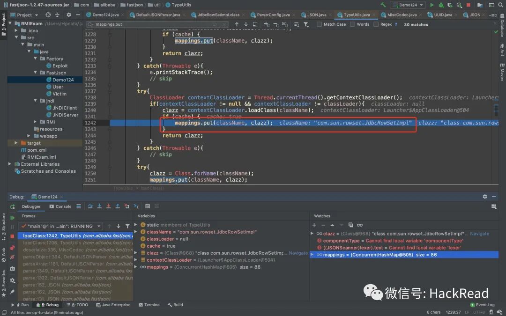The image size is (506, 316).
Task: Open pom.xml in project tree
Action: coord(37,150)
